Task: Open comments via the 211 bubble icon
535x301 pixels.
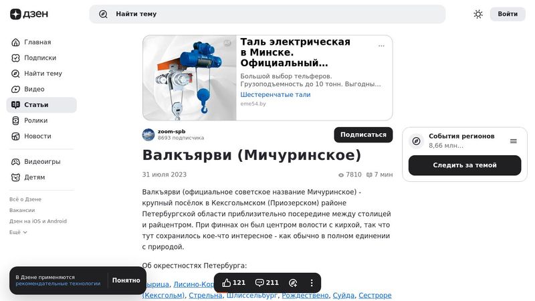Action: (259, 282)
